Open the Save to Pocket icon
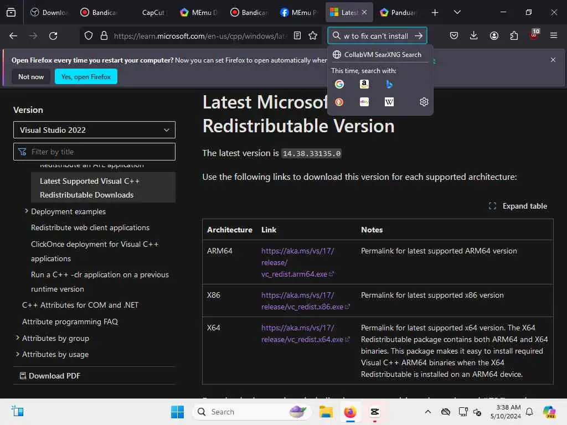Screen dimensions: 567x425 point(454,36)
